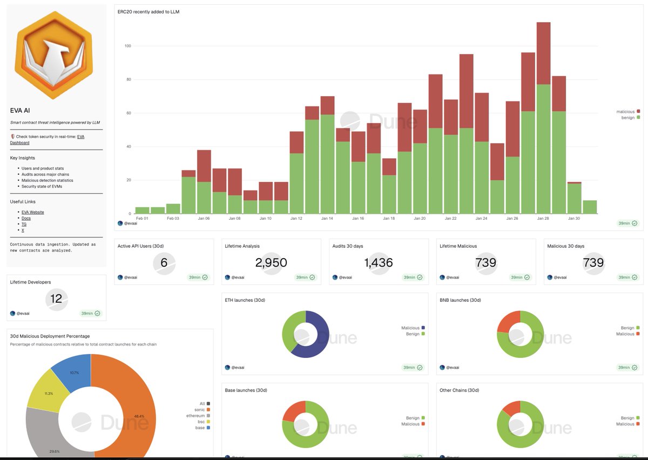Click the Other Chains (30d) title
The width and height of the screenshot is (648, 460).
pyautogui.click(x=460, y=390)
